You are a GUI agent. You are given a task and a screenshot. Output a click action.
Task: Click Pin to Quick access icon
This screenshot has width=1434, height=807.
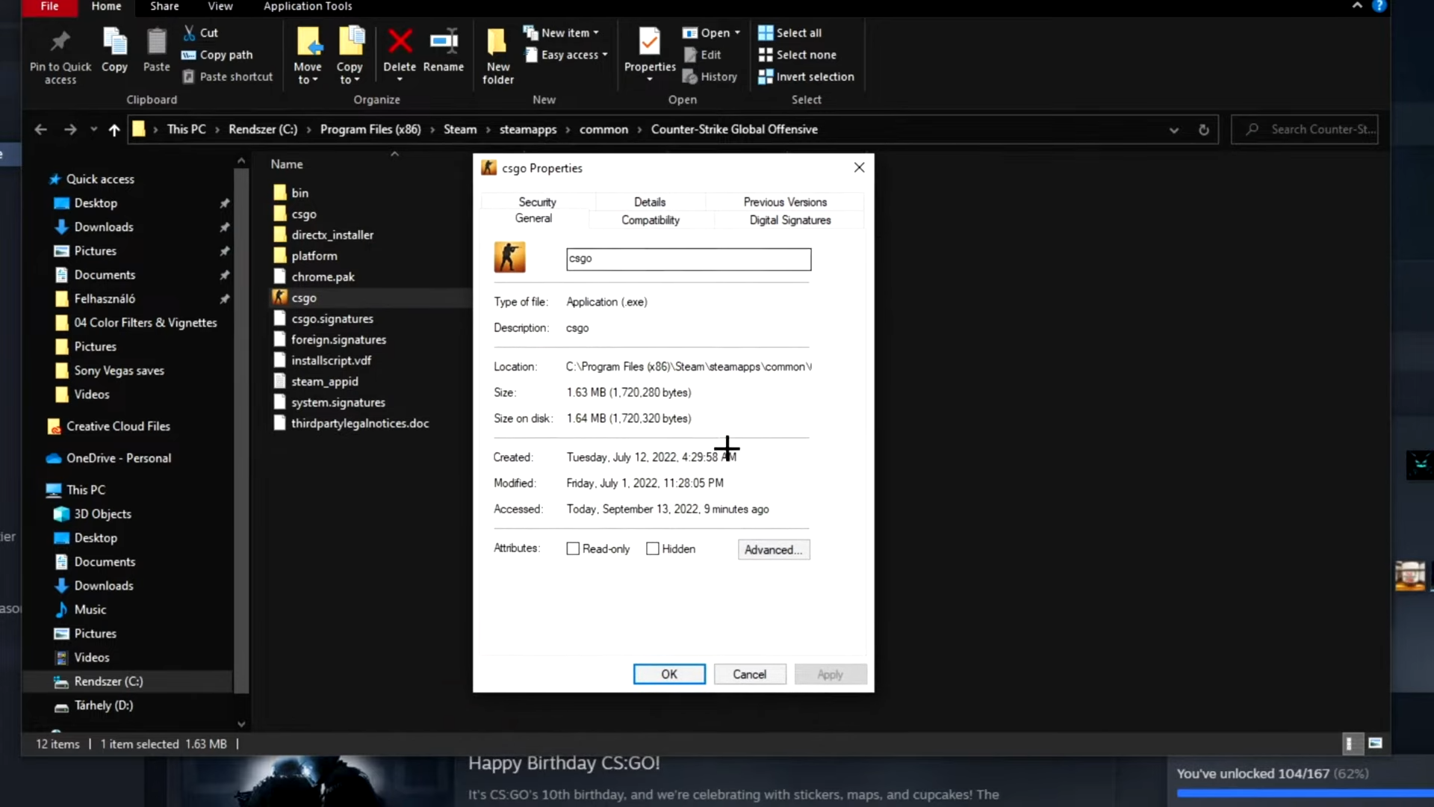click(x=60, y=42)
